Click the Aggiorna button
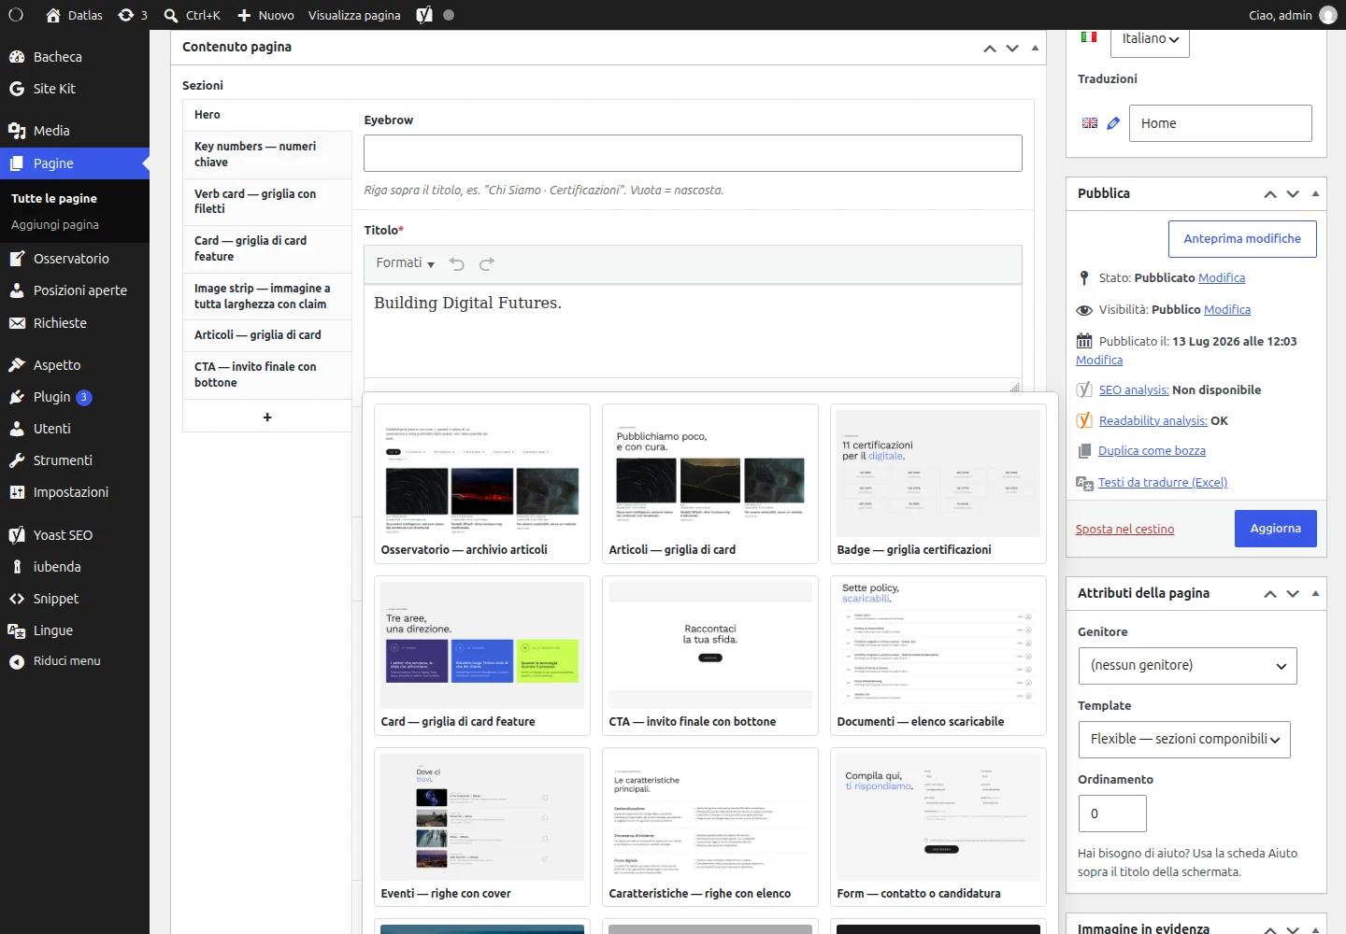Screen dimensions: 1346x934 [1275, 529]
